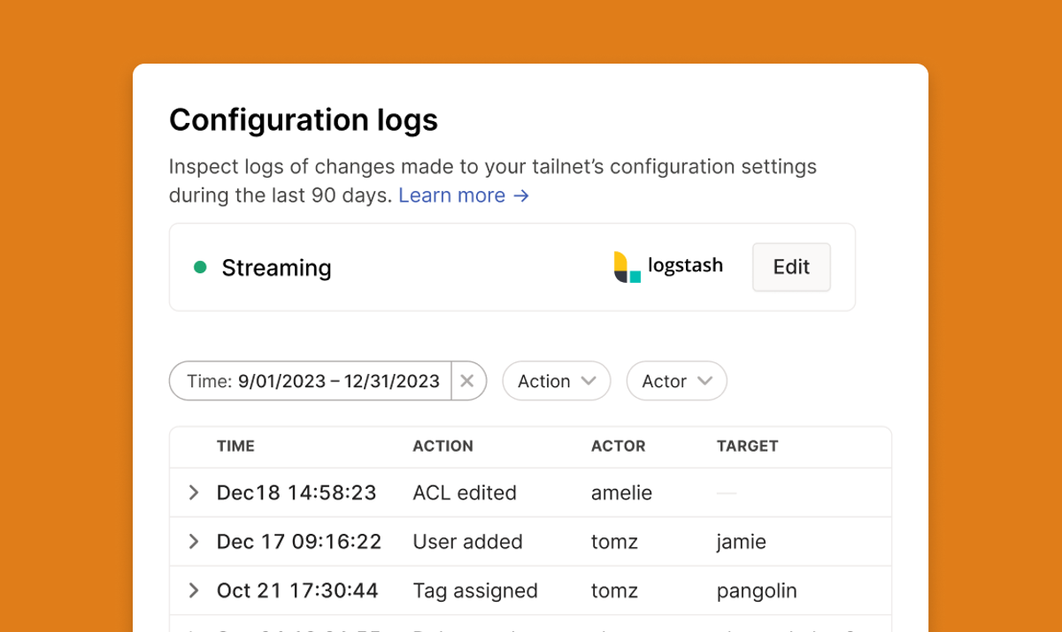Click the Configuration logs page heading

click(304, 120)
